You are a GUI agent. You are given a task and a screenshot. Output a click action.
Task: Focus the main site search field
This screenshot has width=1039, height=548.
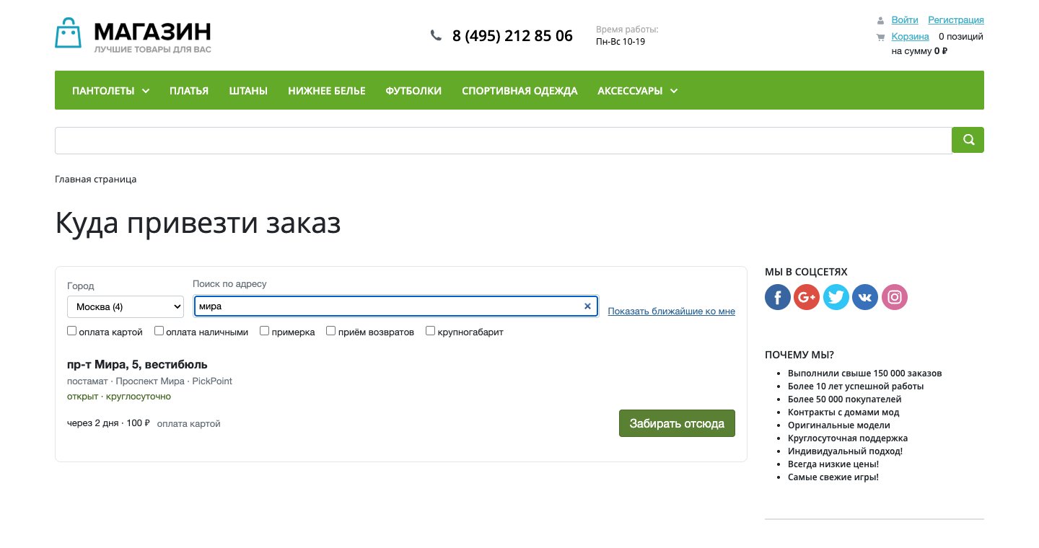tap(504, 141)
